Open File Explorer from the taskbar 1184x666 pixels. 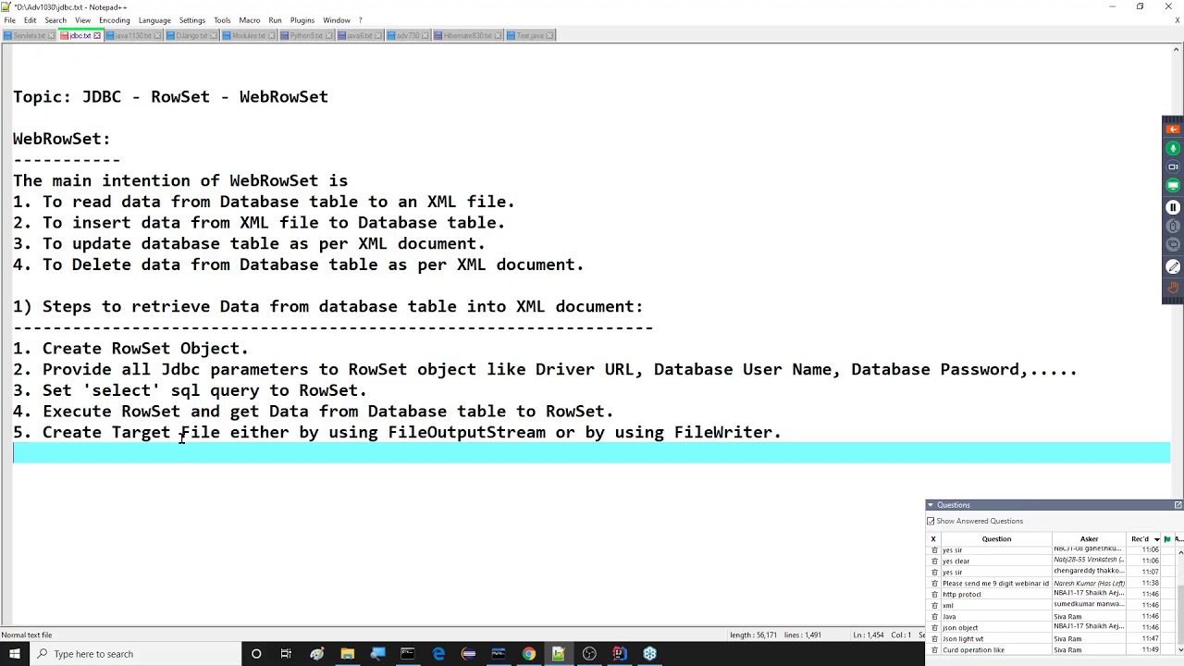(x=347, y=654)
